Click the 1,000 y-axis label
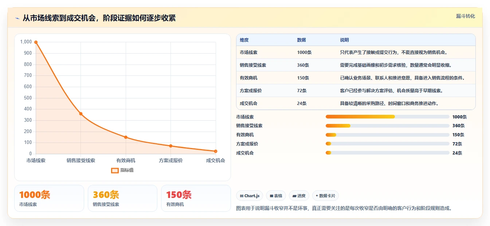The image size is (490, 226). point(26,42)
